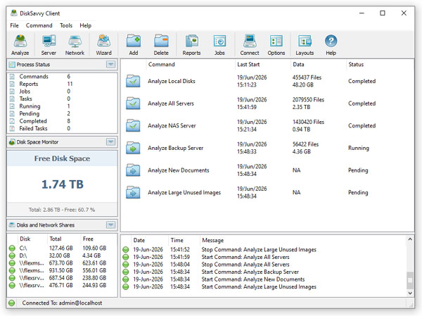Viewport: 422px width, 316px height.
Task: Select the 'Analyze Backup Server' command name
Action: coord(175,148)
